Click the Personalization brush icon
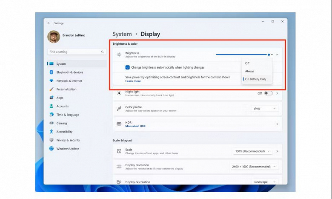Screen dimensions: 332x199 pyautogui.click(x=52, y=89)
